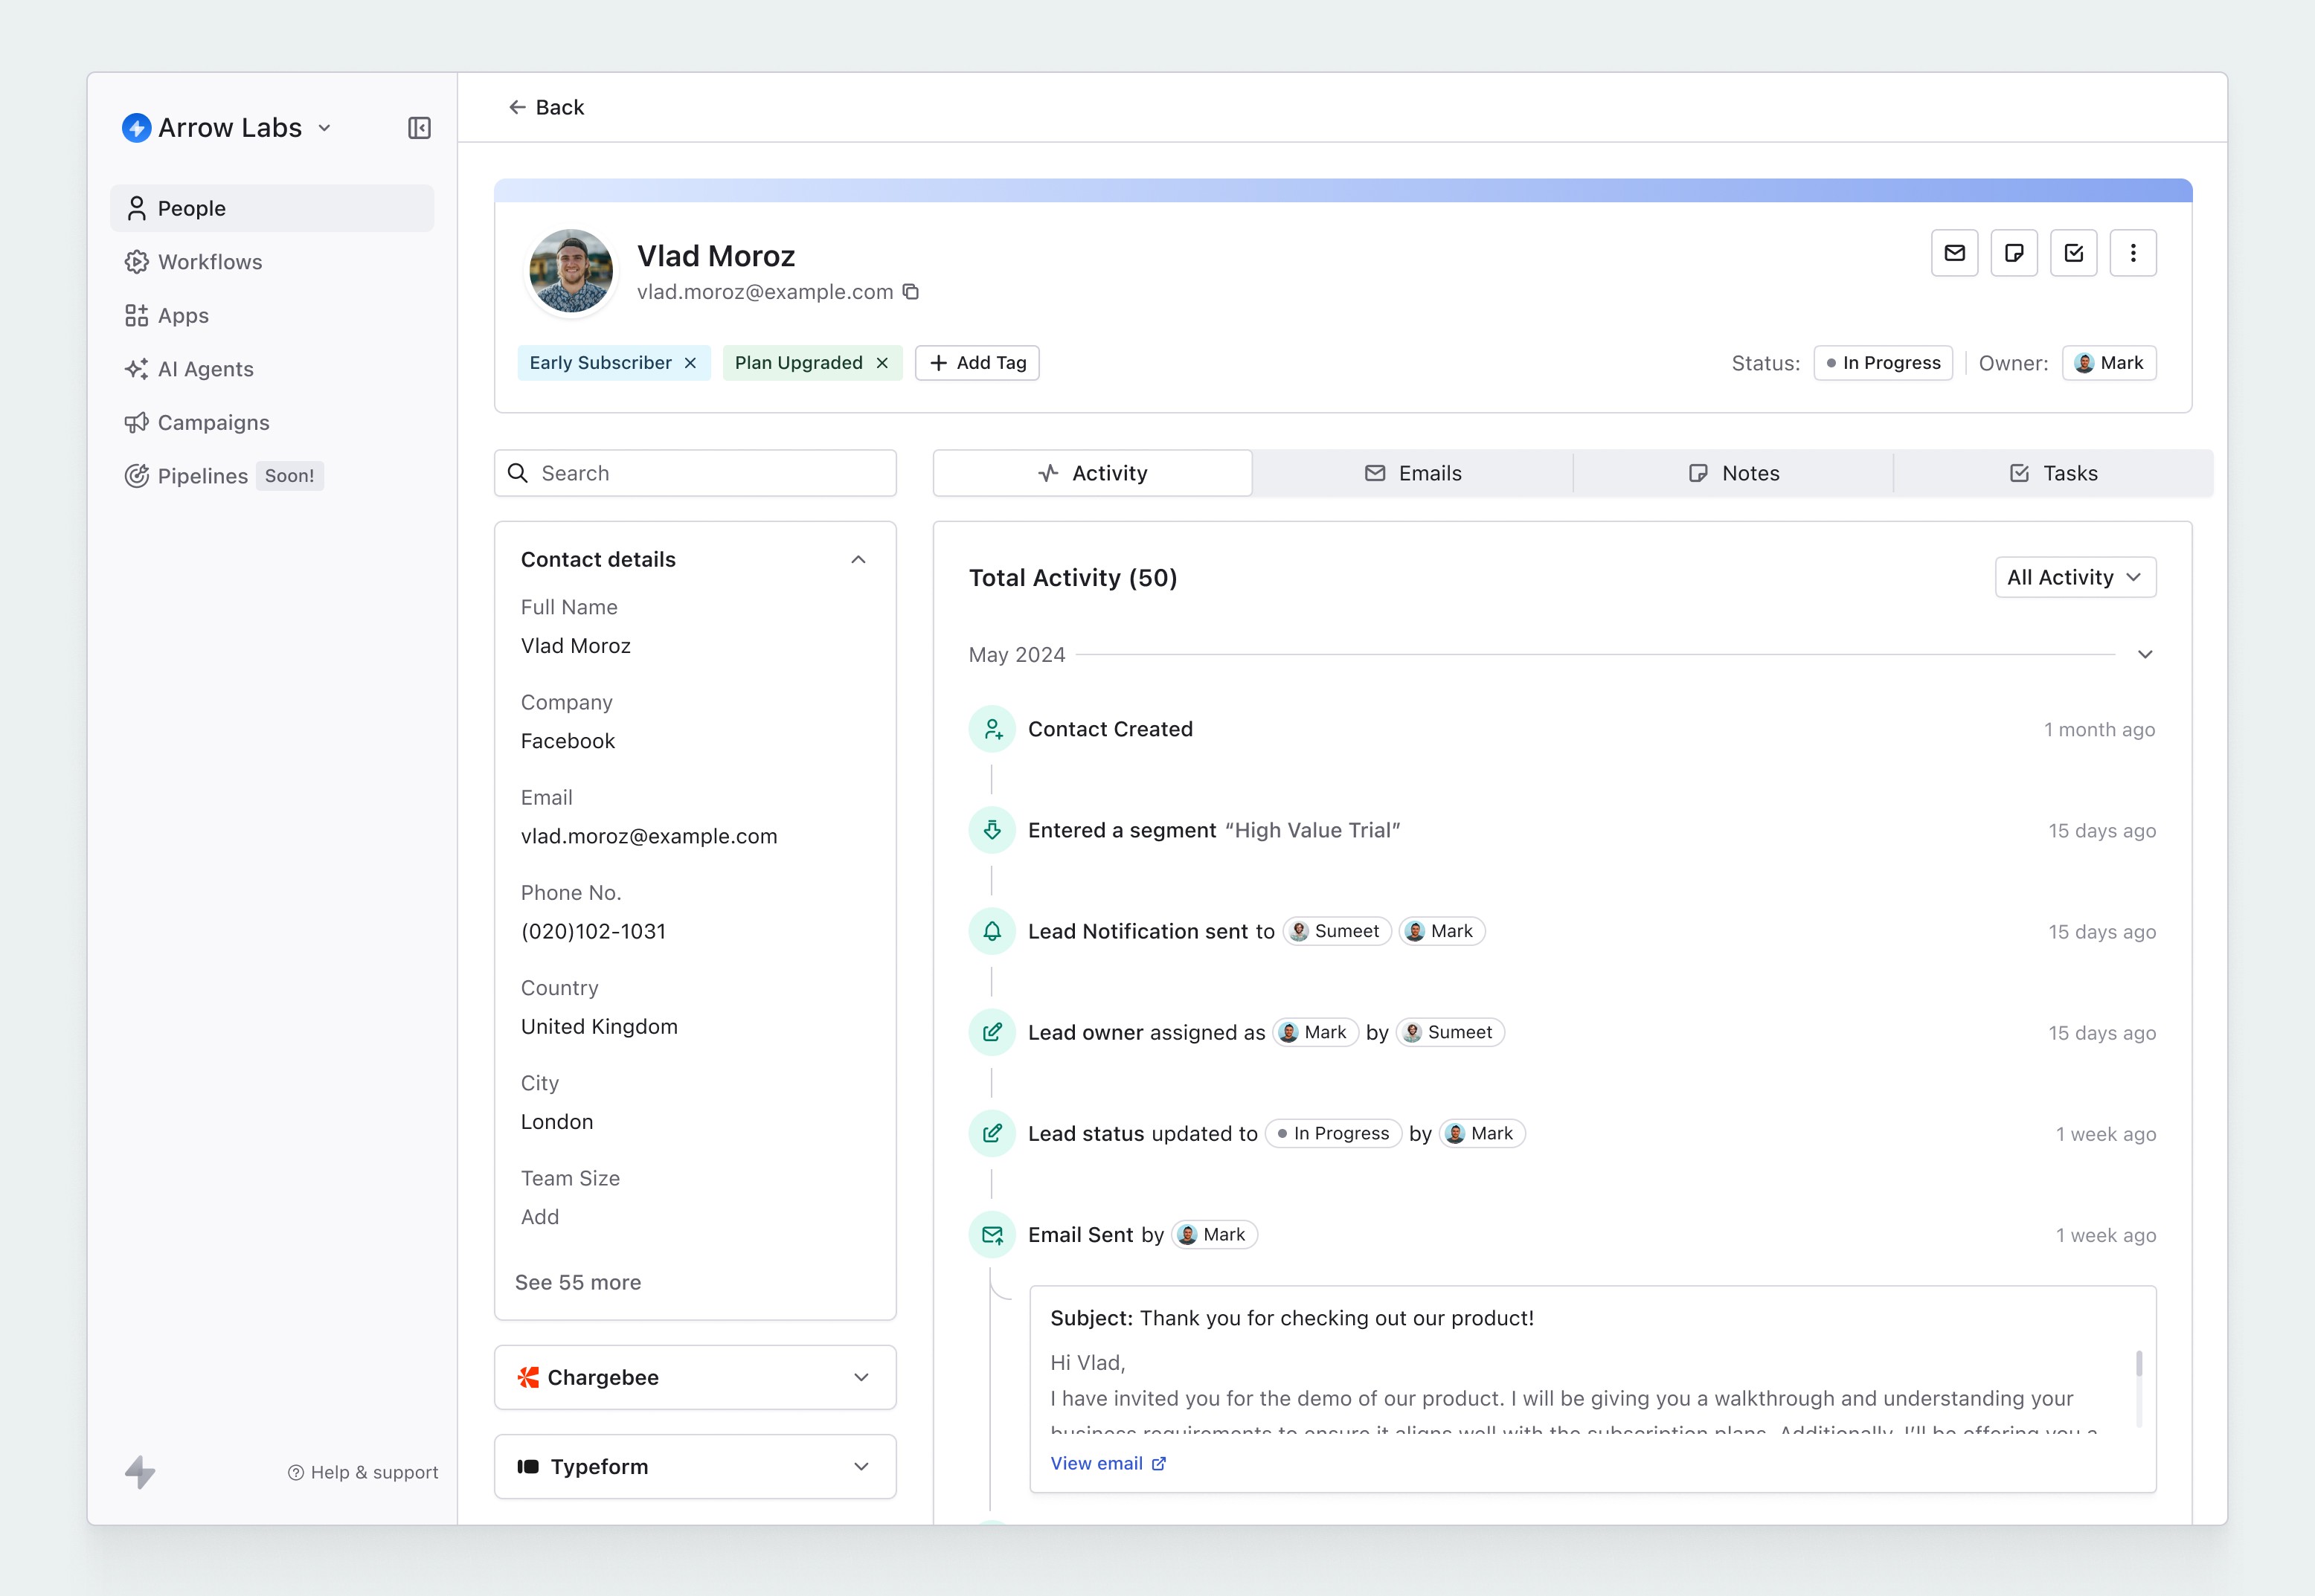Image resolution: width=2315 pixels, height=1596 pixels.
Task: Open the Tasks tab
Action: point(2053,473)
